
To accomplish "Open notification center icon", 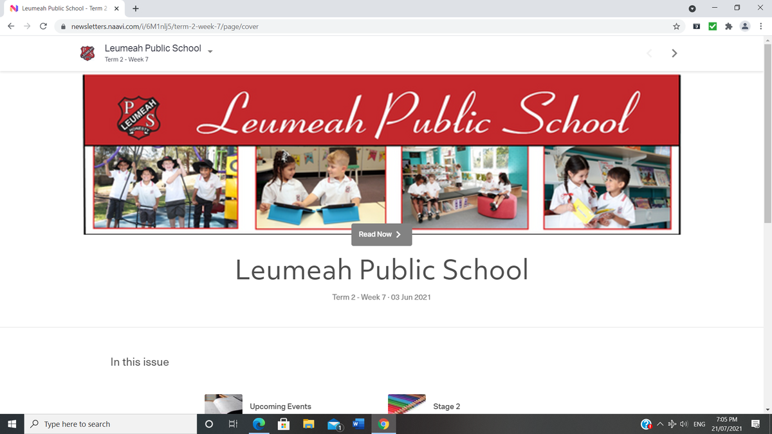I will pyautogui.click(x=755, y=424).
